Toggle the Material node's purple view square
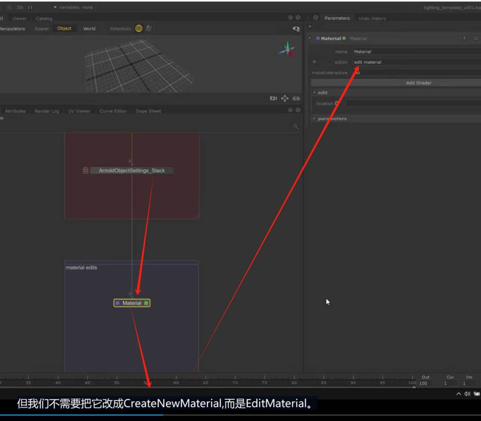The height and width of the screenshot is (421, 481). [x=117, y=303]
